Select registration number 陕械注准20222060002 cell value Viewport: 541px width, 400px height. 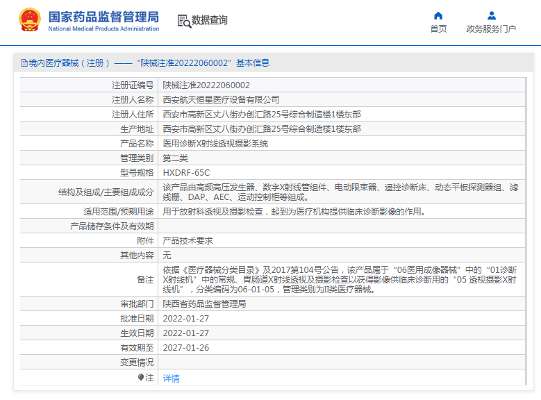pos(206,85)
